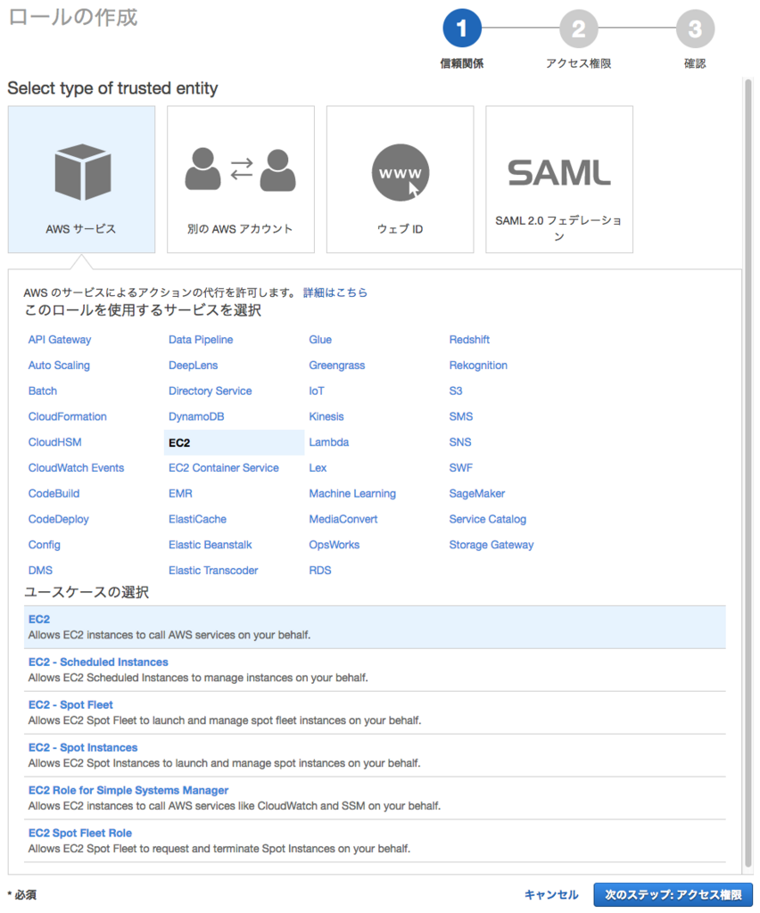Select API Gateway service

tap(60, 340)
